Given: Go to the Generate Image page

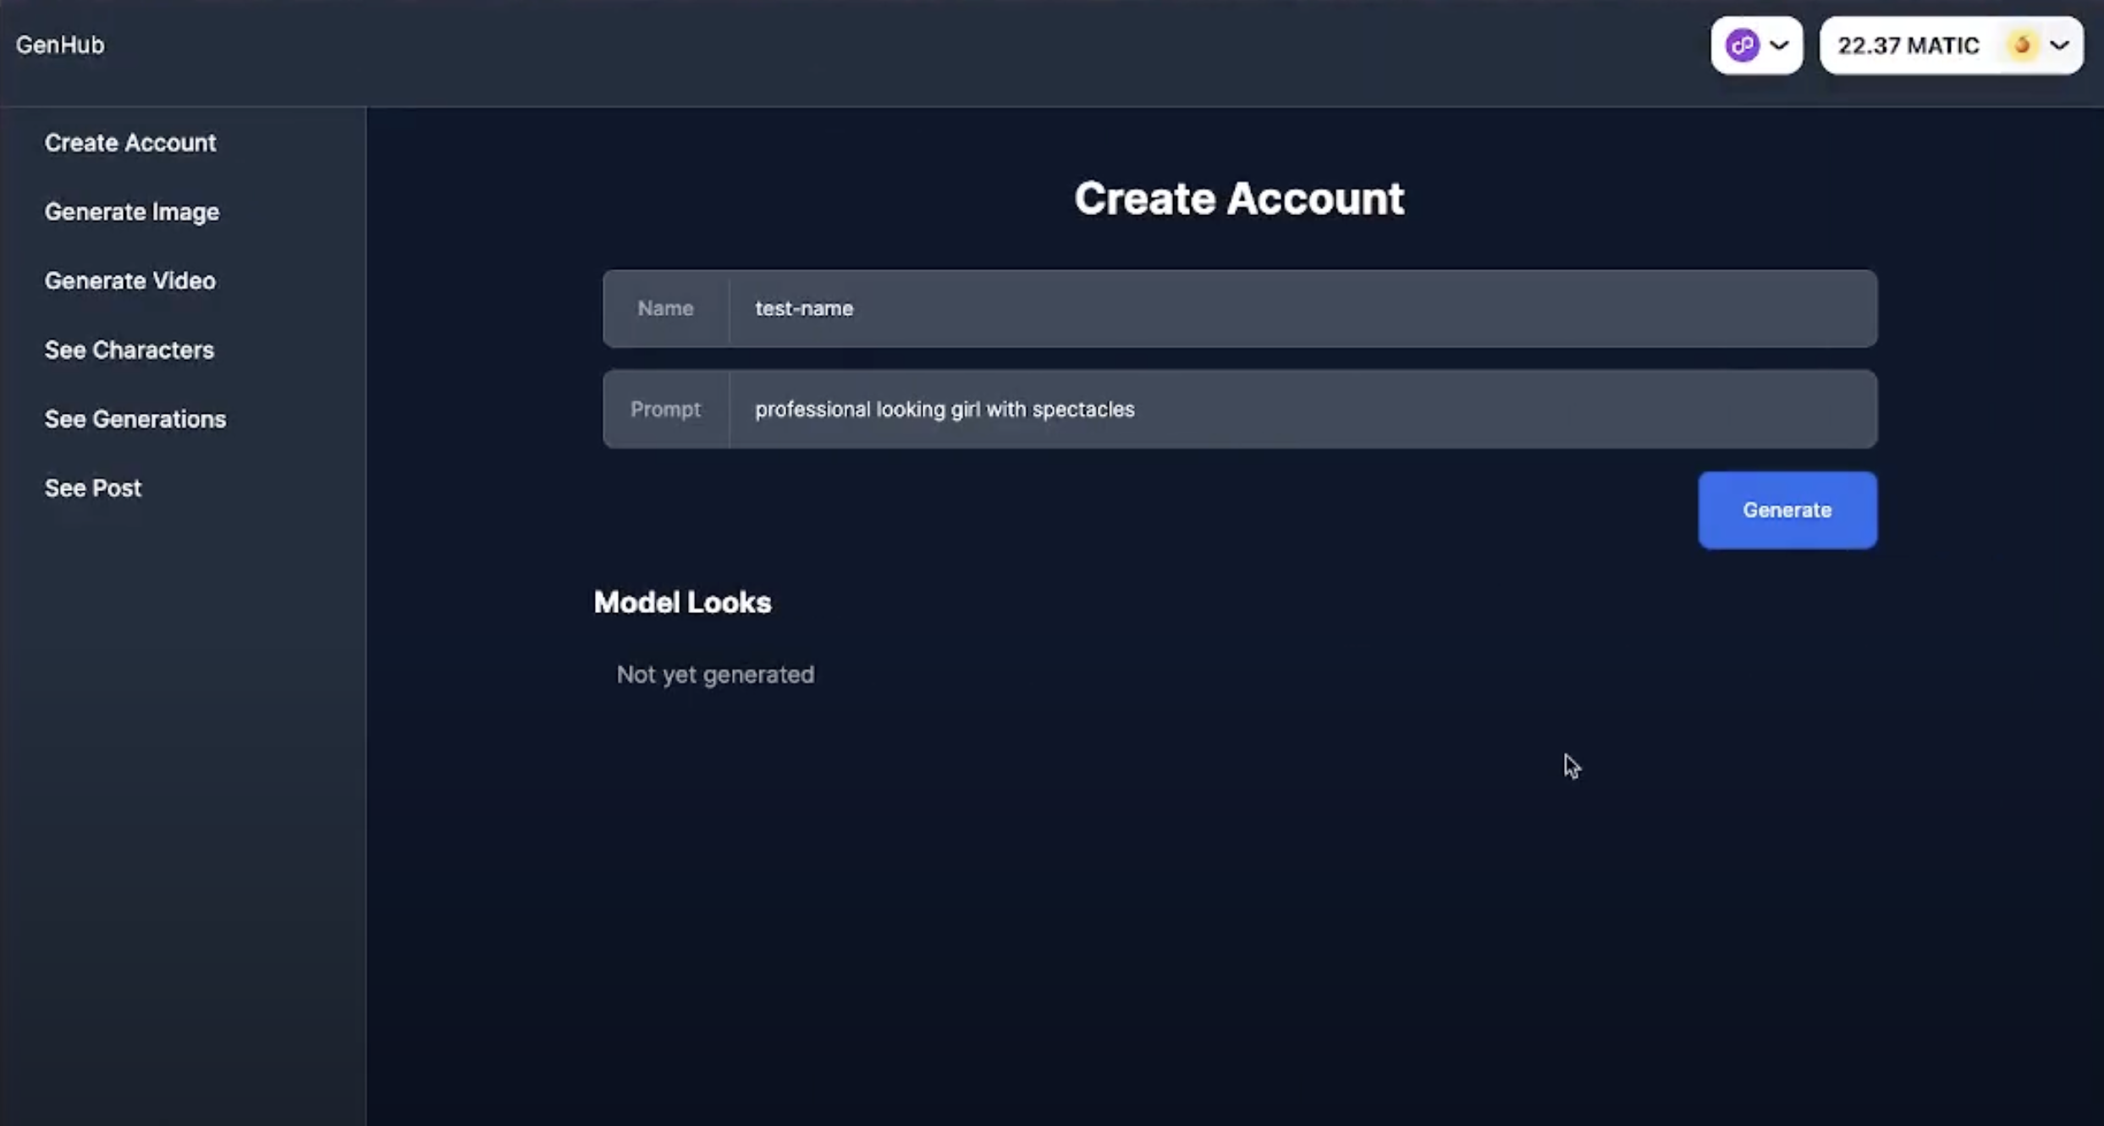Looking at the screenshot, I should [x=132, y=212].
